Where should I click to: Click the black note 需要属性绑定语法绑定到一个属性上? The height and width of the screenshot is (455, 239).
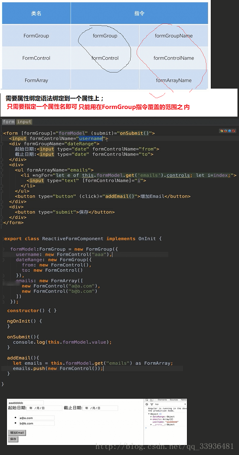coord(55,99)
